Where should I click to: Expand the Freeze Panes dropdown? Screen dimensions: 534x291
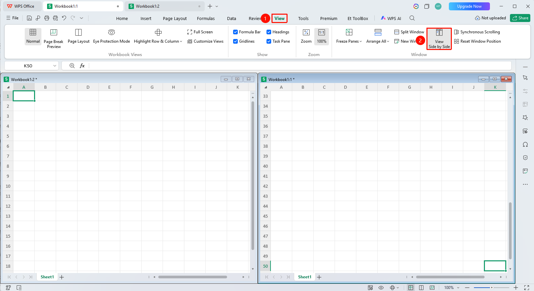[361, 41]
